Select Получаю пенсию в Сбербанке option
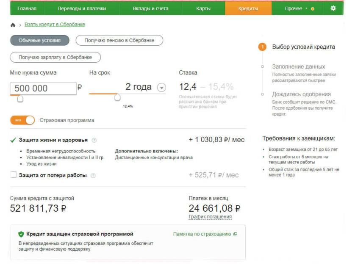The image size is (355, 268). [119, 41]
